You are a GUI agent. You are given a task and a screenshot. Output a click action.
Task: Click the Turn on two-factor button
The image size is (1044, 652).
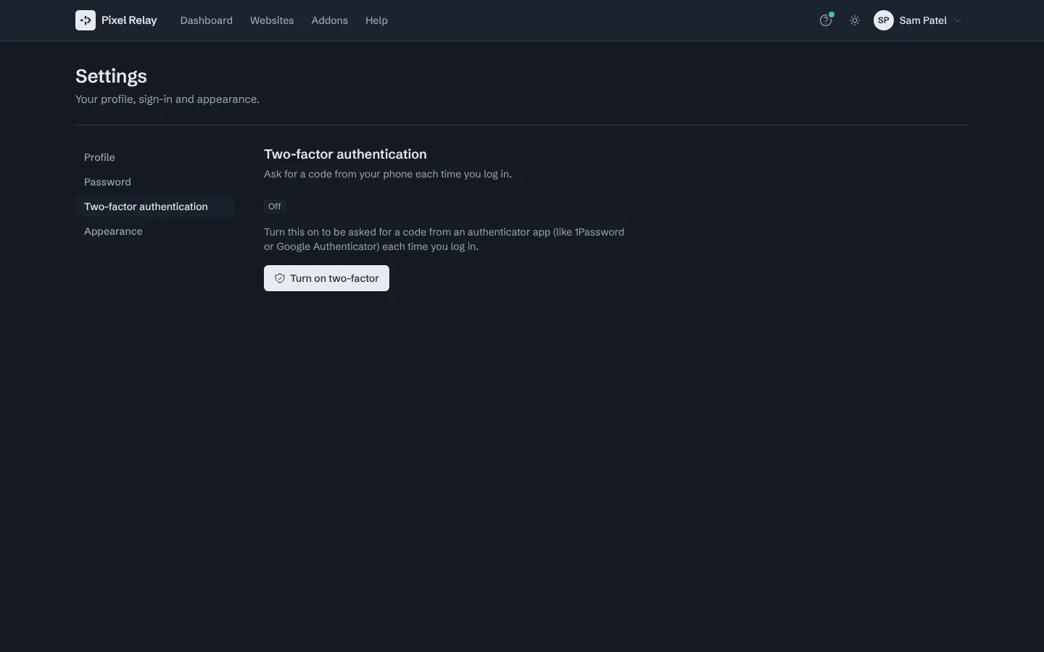point(326,278)
